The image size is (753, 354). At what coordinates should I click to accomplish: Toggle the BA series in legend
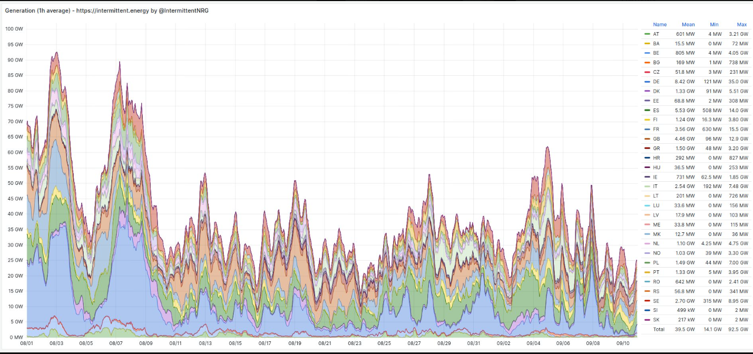point(656,43)
